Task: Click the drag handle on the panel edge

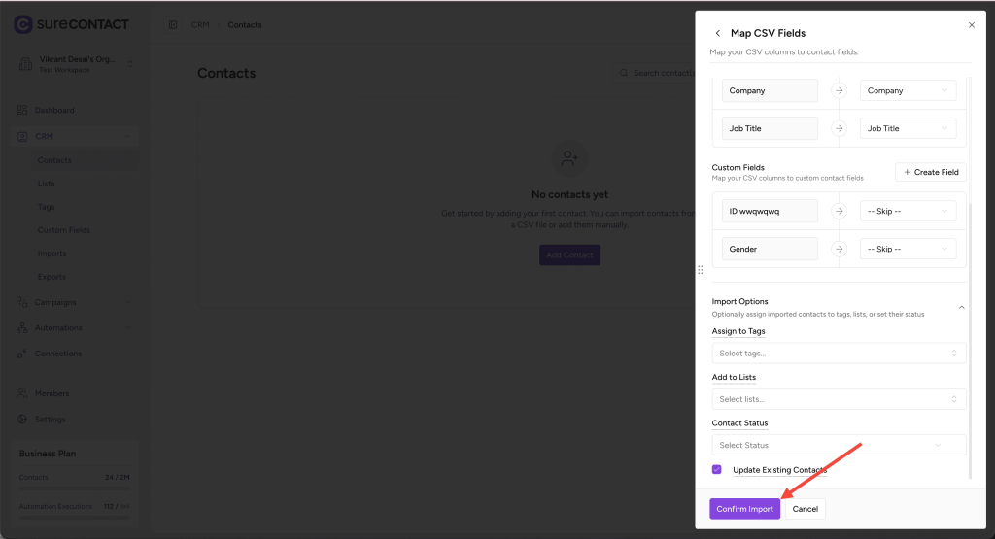Action: click(x=700, y=269)
